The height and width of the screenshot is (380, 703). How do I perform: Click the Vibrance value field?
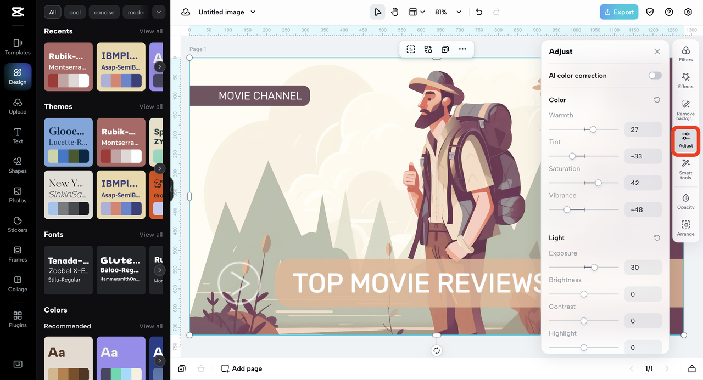coord(643,209)
